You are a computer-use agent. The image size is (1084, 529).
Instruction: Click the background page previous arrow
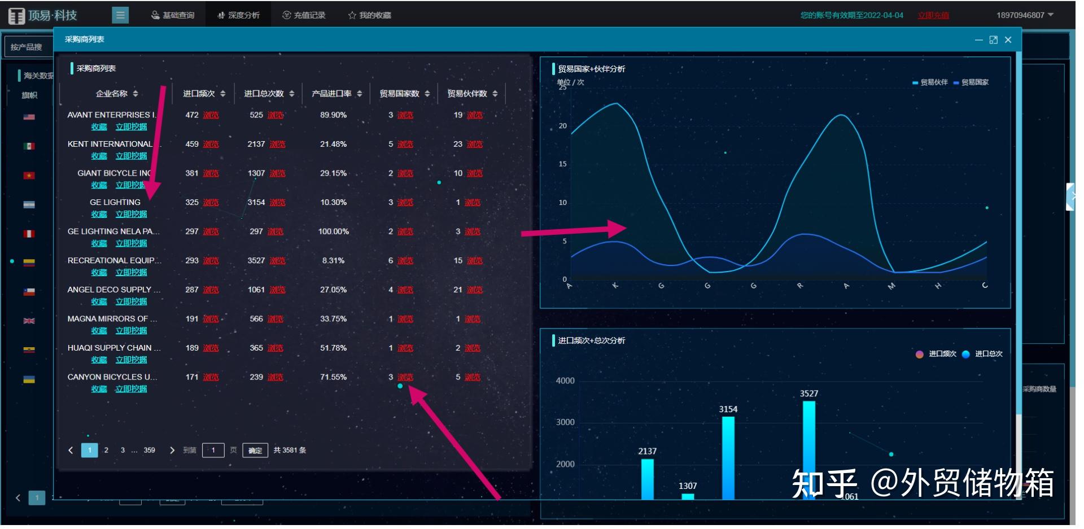(x=18, y=498)
